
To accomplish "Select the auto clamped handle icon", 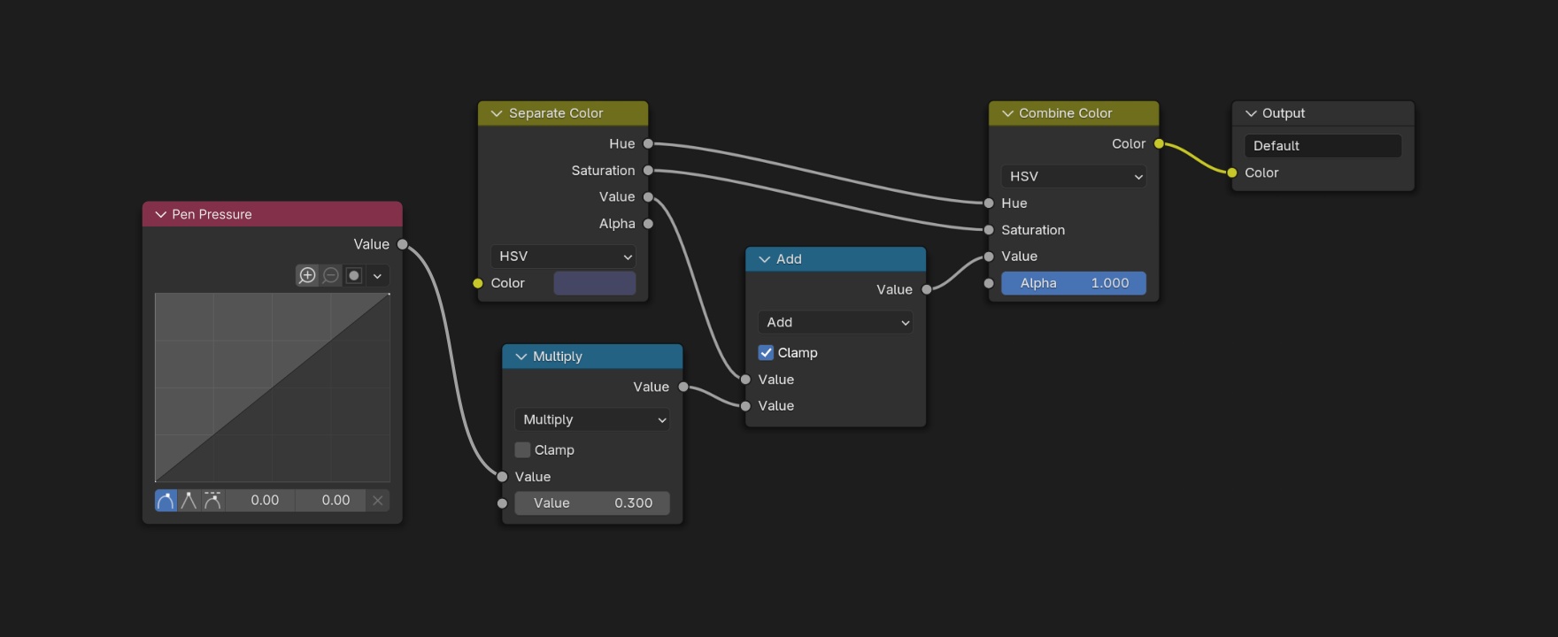I will (x=212, y=501).
